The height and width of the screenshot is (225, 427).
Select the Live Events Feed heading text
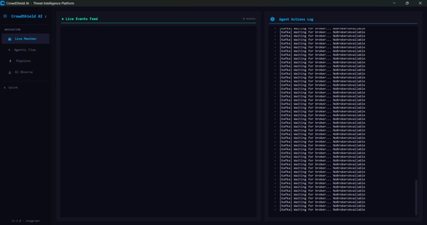click(82, 18)
